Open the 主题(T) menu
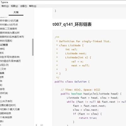 (x=24, y=6)
